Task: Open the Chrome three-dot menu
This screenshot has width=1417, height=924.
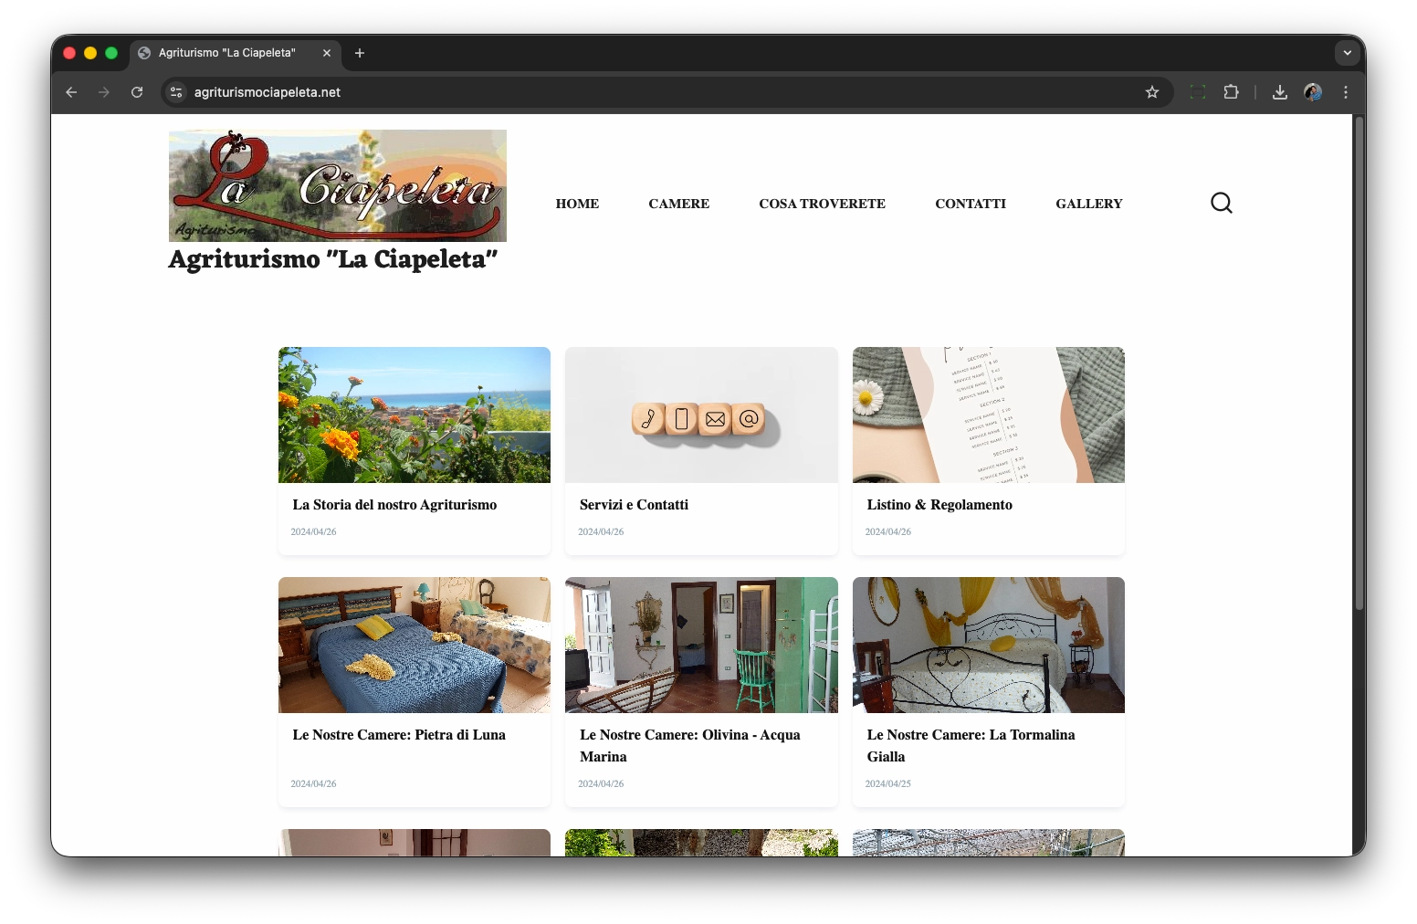Action: click(x=1345, y=92)
